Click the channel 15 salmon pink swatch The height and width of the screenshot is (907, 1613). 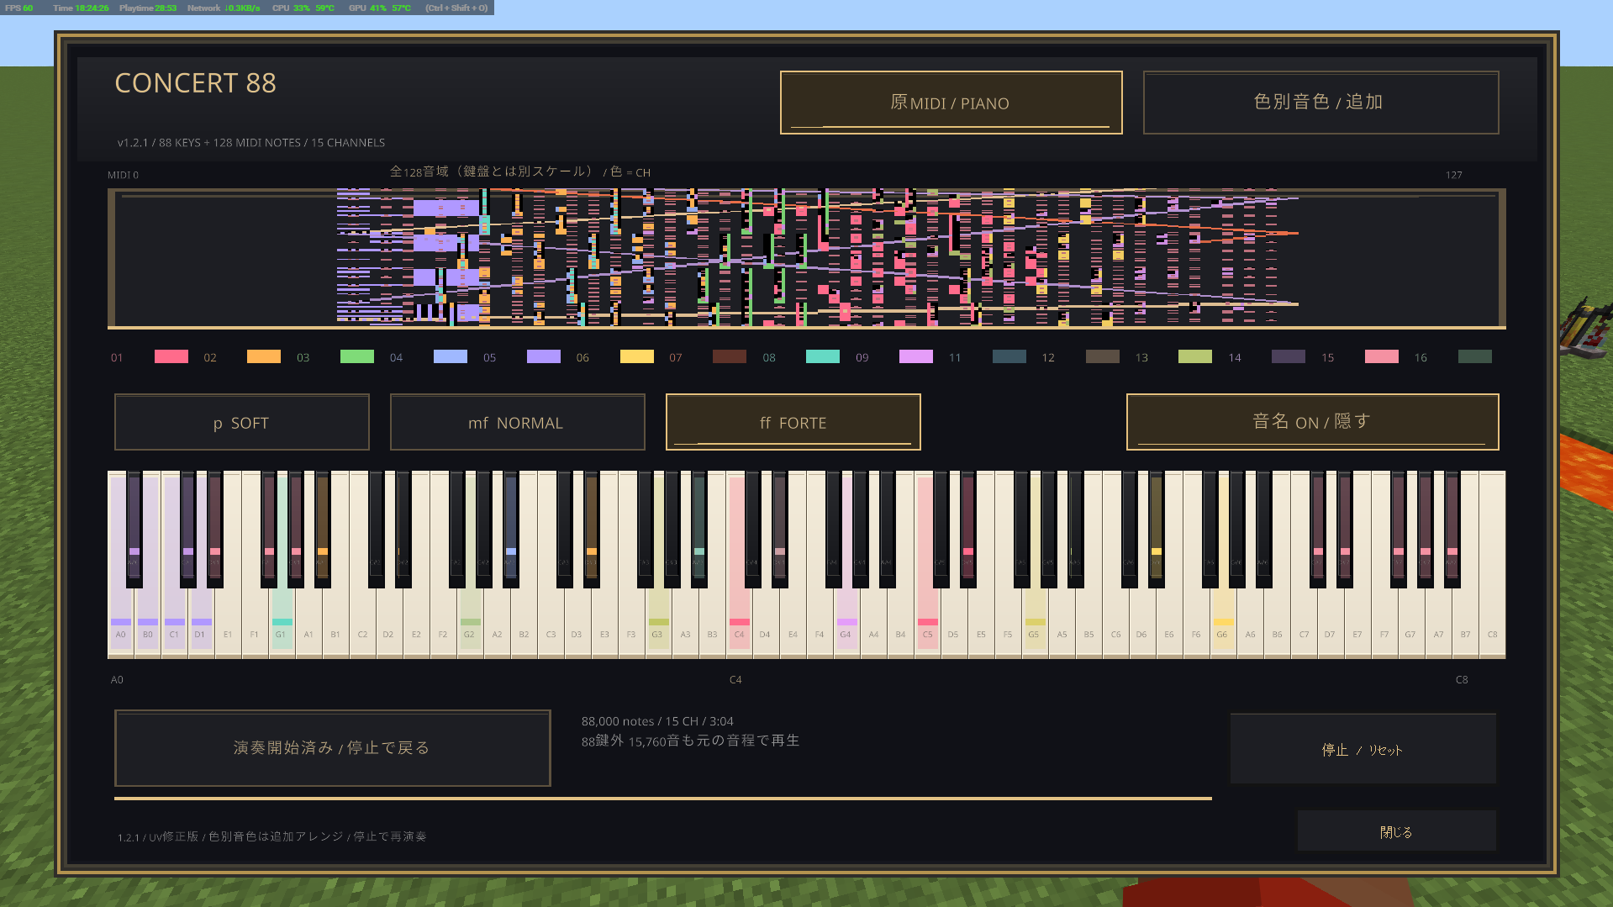(x=1382, y=356)
